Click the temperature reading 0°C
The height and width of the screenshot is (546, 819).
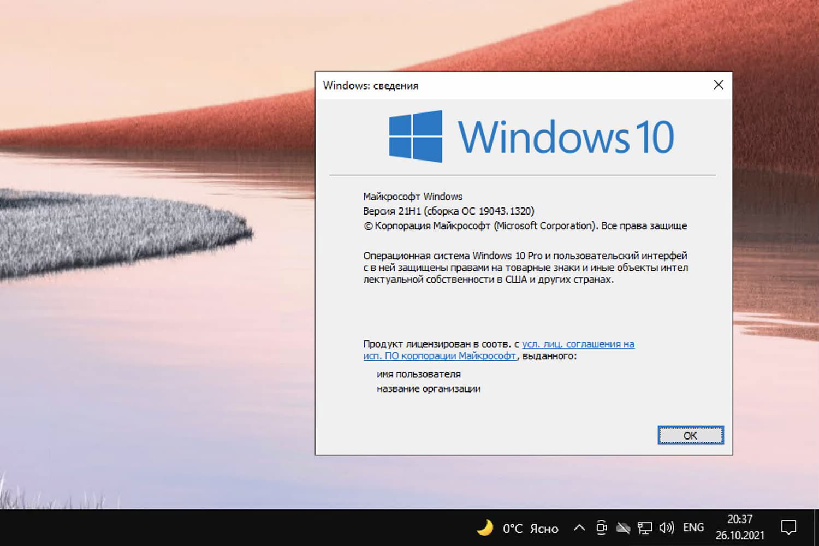click(x=512, y=527)
